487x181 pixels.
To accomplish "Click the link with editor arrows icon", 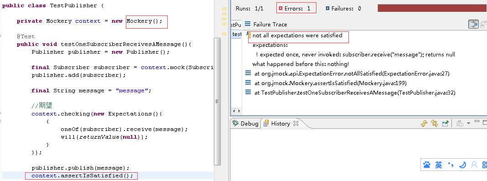I will coord(435,123).
